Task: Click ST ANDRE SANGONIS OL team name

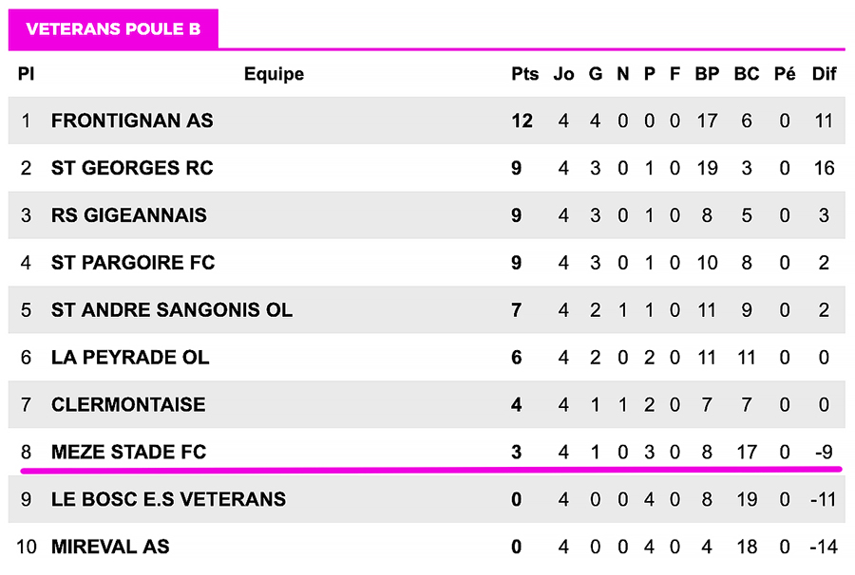Action: [172, 310]
